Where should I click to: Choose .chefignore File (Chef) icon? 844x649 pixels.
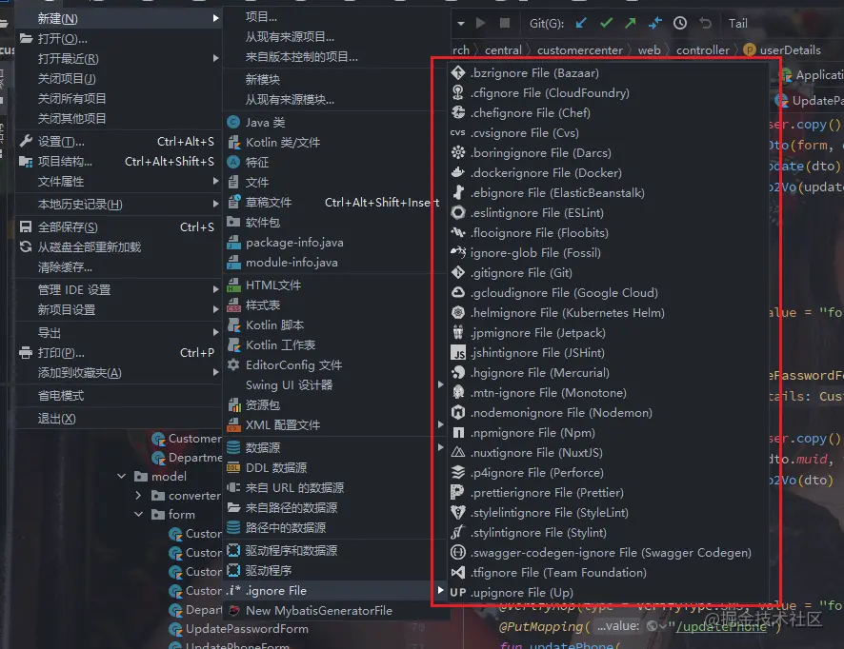tap(458, 112)
